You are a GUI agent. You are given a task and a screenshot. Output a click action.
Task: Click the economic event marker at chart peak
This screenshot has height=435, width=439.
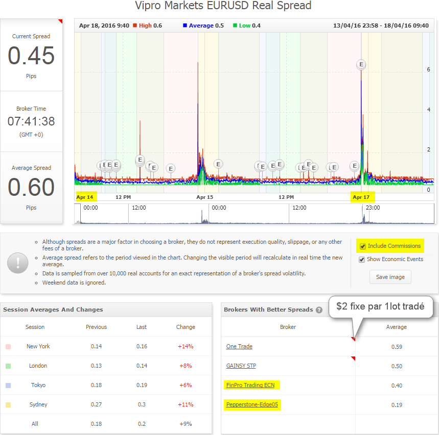point(361,65)
